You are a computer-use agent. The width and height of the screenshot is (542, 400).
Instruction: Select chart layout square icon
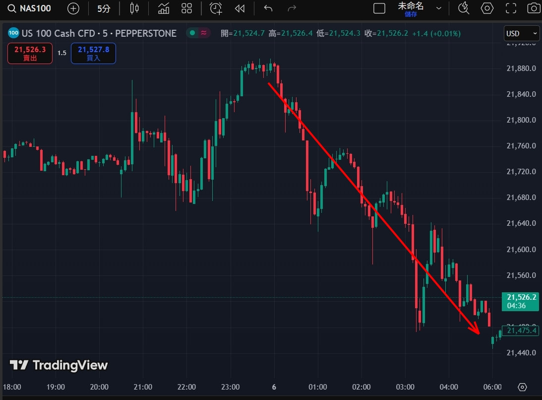pos(379,8)
